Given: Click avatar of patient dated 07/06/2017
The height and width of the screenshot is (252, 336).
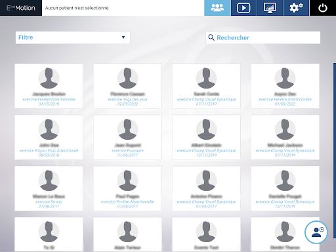Looking at the screenshot, I should [206, 180].
